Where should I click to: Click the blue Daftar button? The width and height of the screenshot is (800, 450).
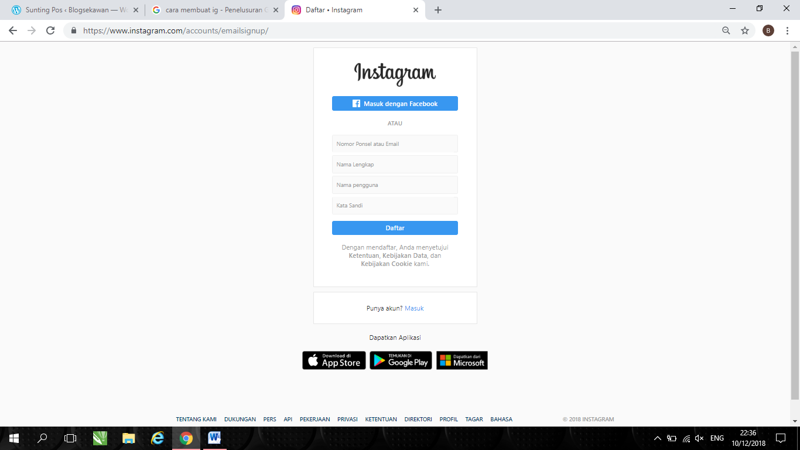click(395, 228)
